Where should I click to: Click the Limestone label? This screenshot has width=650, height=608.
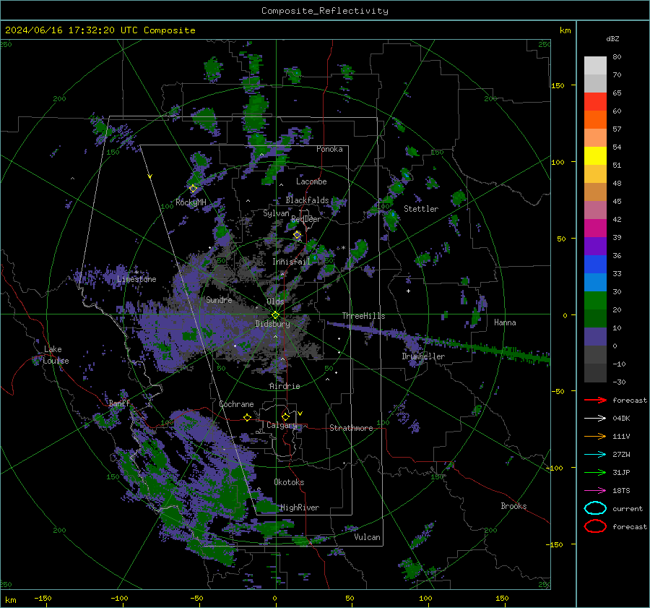click(x=136, y=279)
